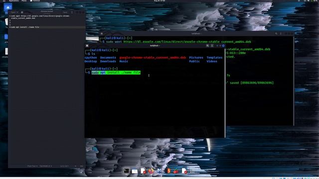Open the blue M application in dock

(159, 171)
